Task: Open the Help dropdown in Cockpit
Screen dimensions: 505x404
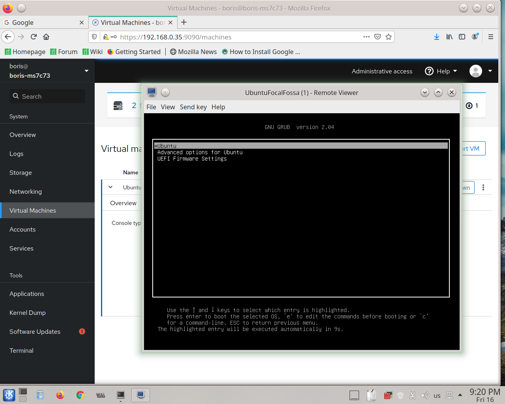Action: 441,71
